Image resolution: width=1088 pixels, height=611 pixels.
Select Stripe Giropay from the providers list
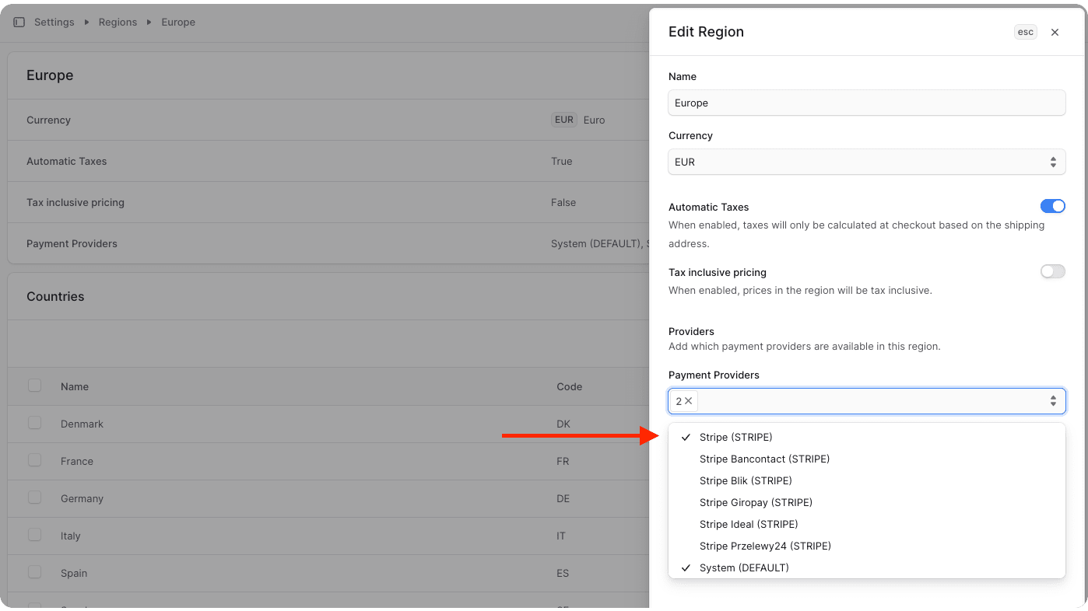756,502
